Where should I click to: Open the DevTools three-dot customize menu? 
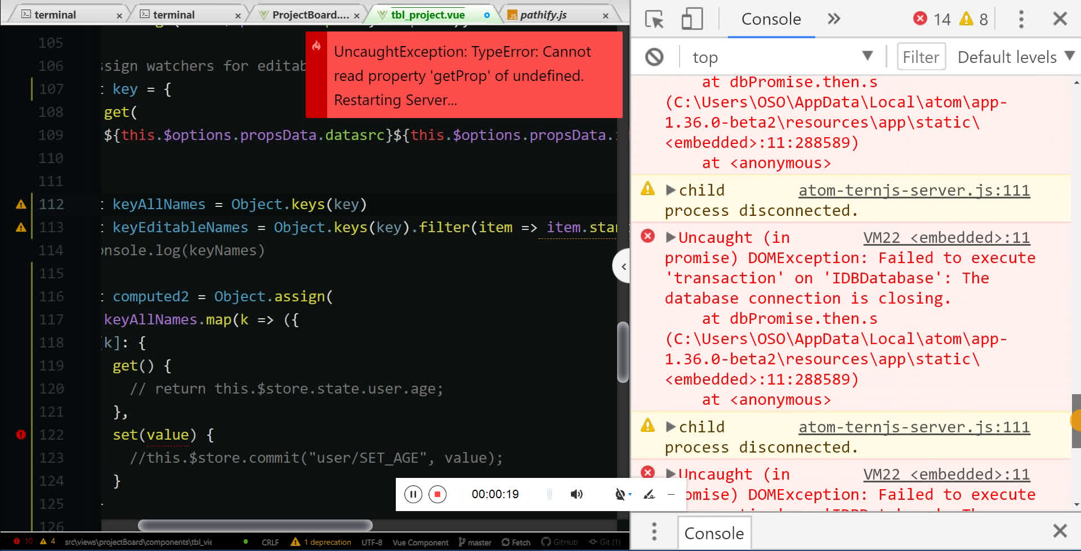(x=1021, y=19)
